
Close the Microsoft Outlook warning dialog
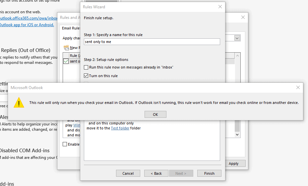(x=298, y=87)
